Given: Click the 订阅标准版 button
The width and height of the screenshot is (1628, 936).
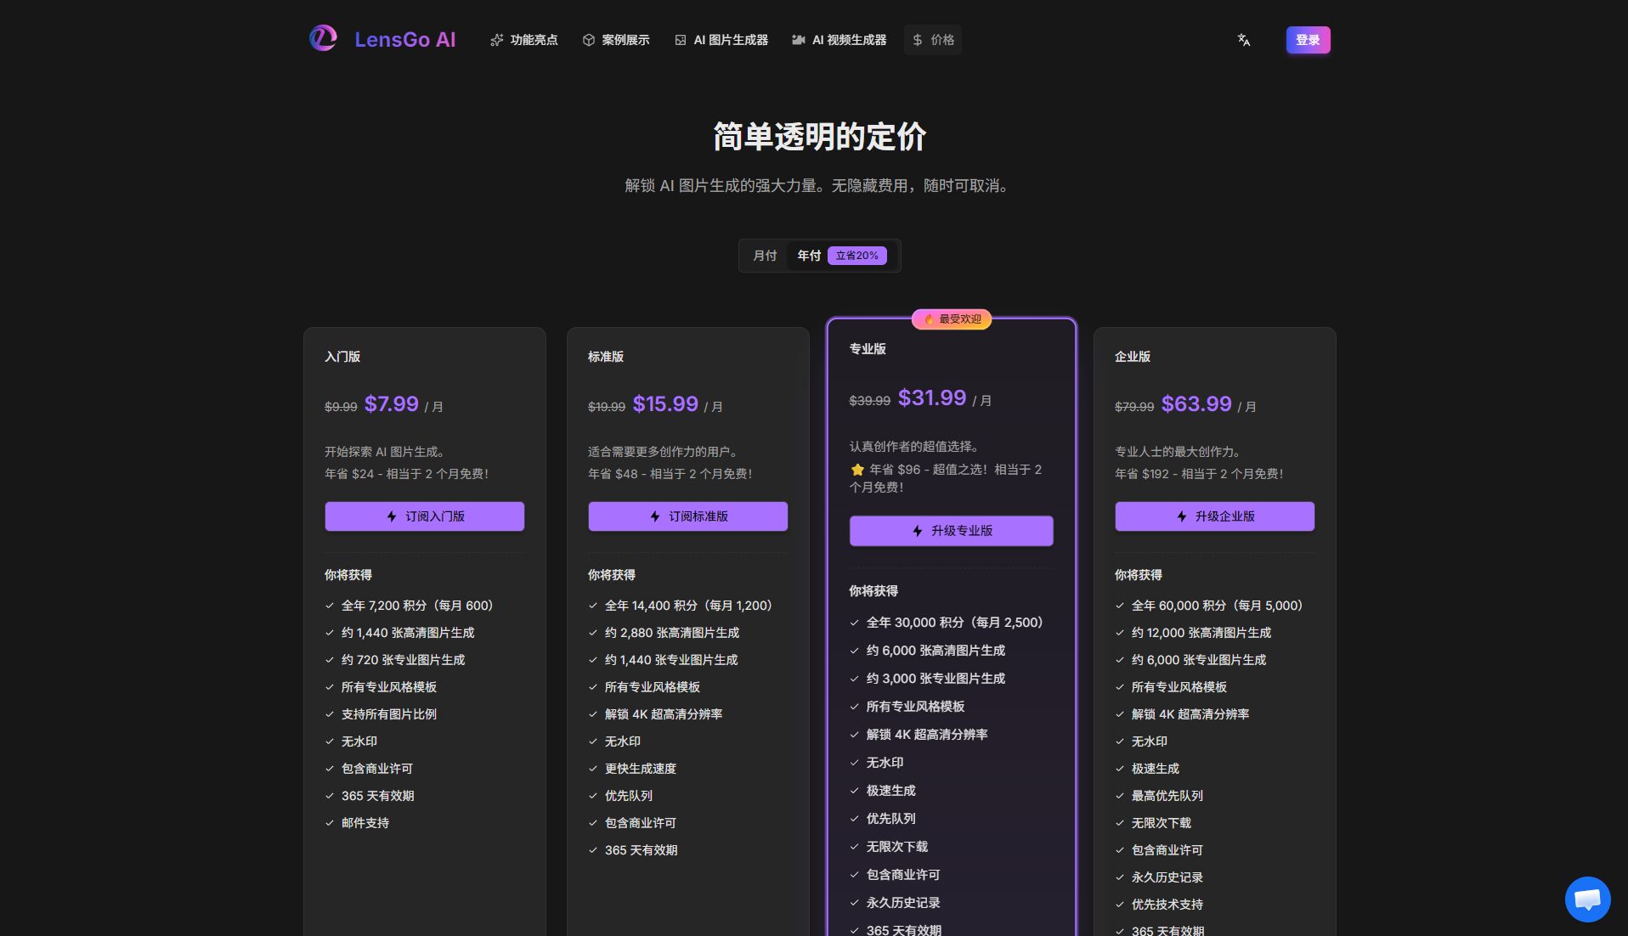Looking at the screenshot, I should coord(687,516).
